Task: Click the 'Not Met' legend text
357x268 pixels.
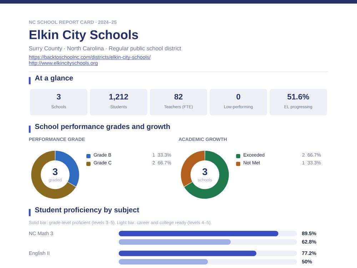Action: click(x=252, y=163)
